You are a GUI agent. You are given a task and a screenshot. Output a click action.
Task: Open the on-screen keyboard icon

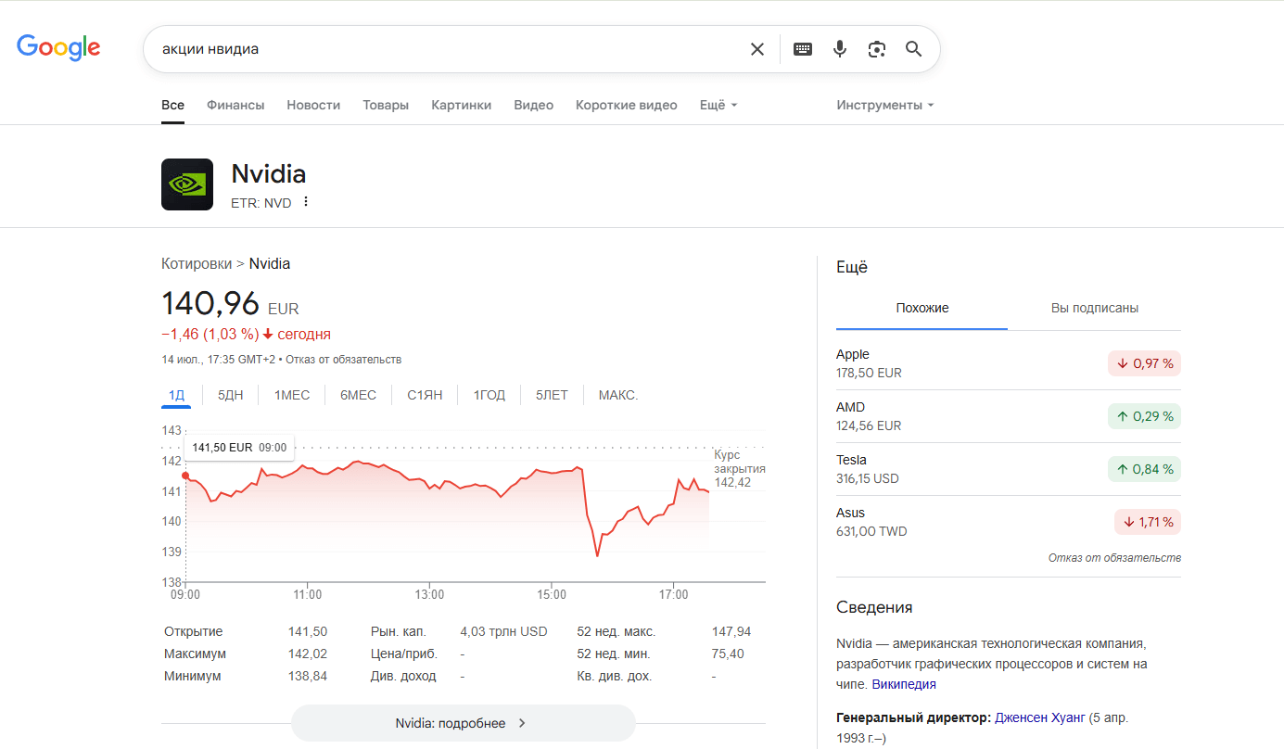tap(803, 49)
